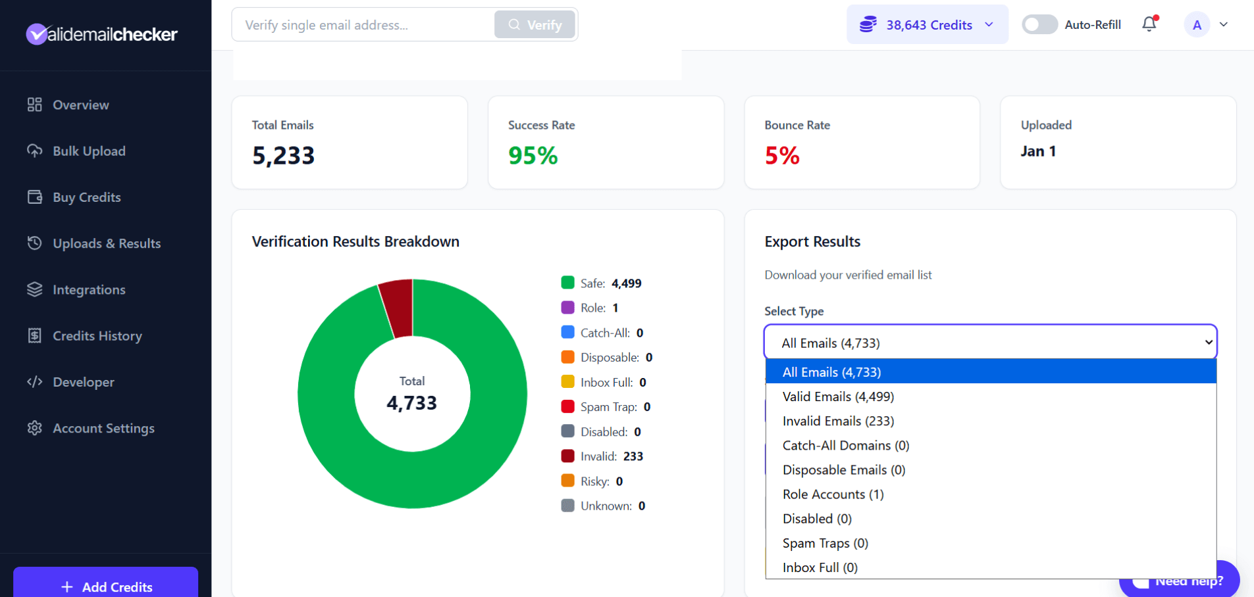The width and height of the screenshot is (1254, 597).
Task: Choose Invalid Emails (233) from list
Action: point(838,421)
